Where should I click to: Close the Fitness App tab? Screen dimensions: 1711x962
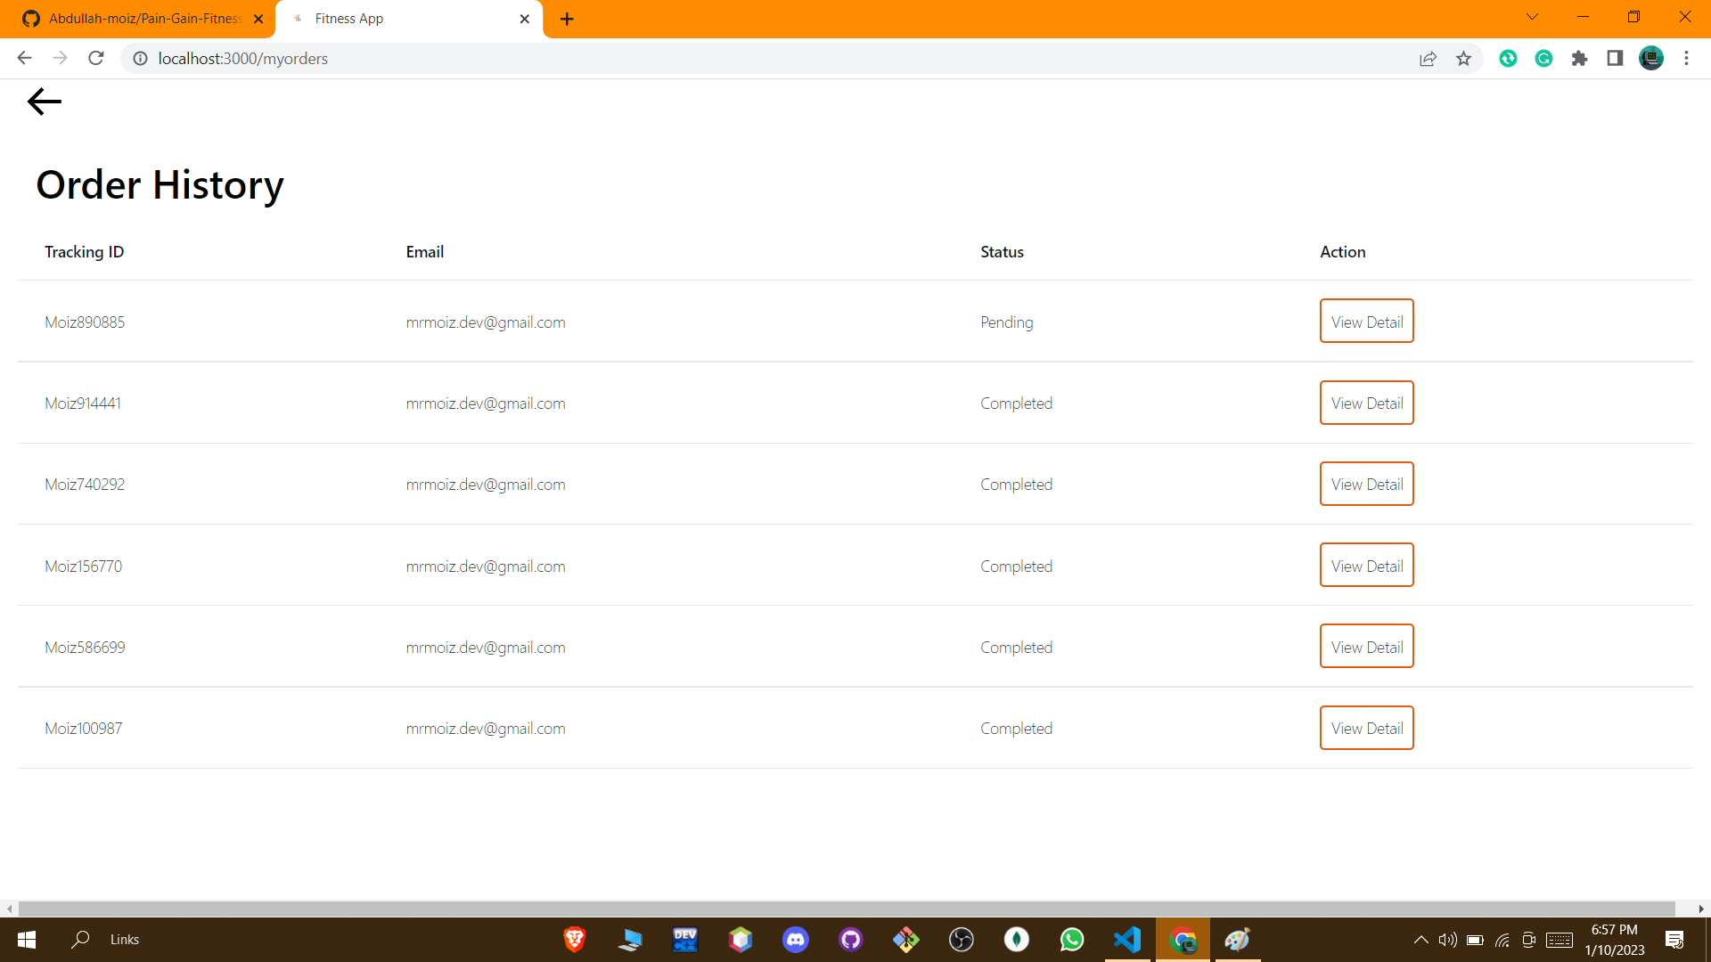point(524,19)
